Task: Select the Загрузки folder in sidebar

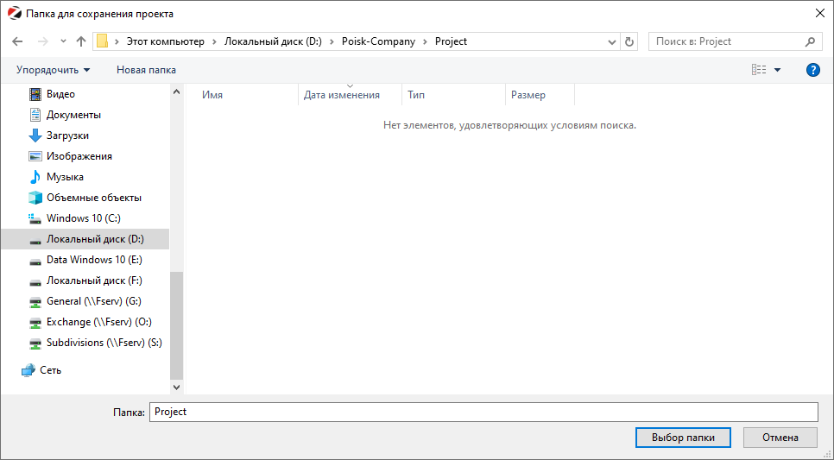Action: [67, 135]
